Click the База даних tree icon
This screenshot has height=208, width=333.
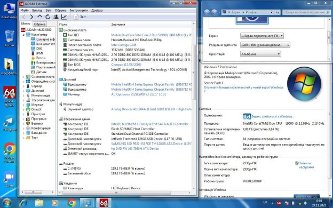point(28,133)
